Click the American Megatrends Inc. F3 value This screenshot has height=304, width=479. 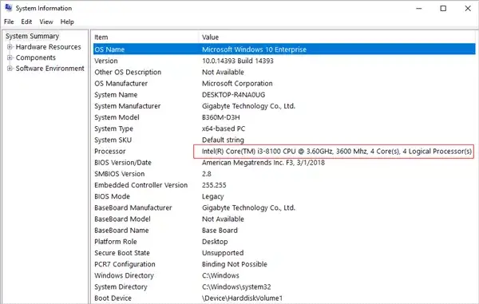click(263, 163)
